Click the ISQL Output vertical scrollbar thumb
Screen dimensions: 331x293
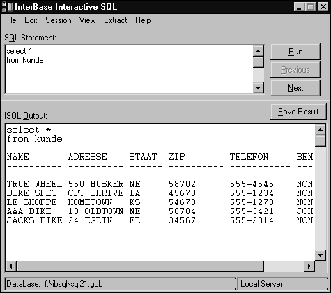pos(321,141)
